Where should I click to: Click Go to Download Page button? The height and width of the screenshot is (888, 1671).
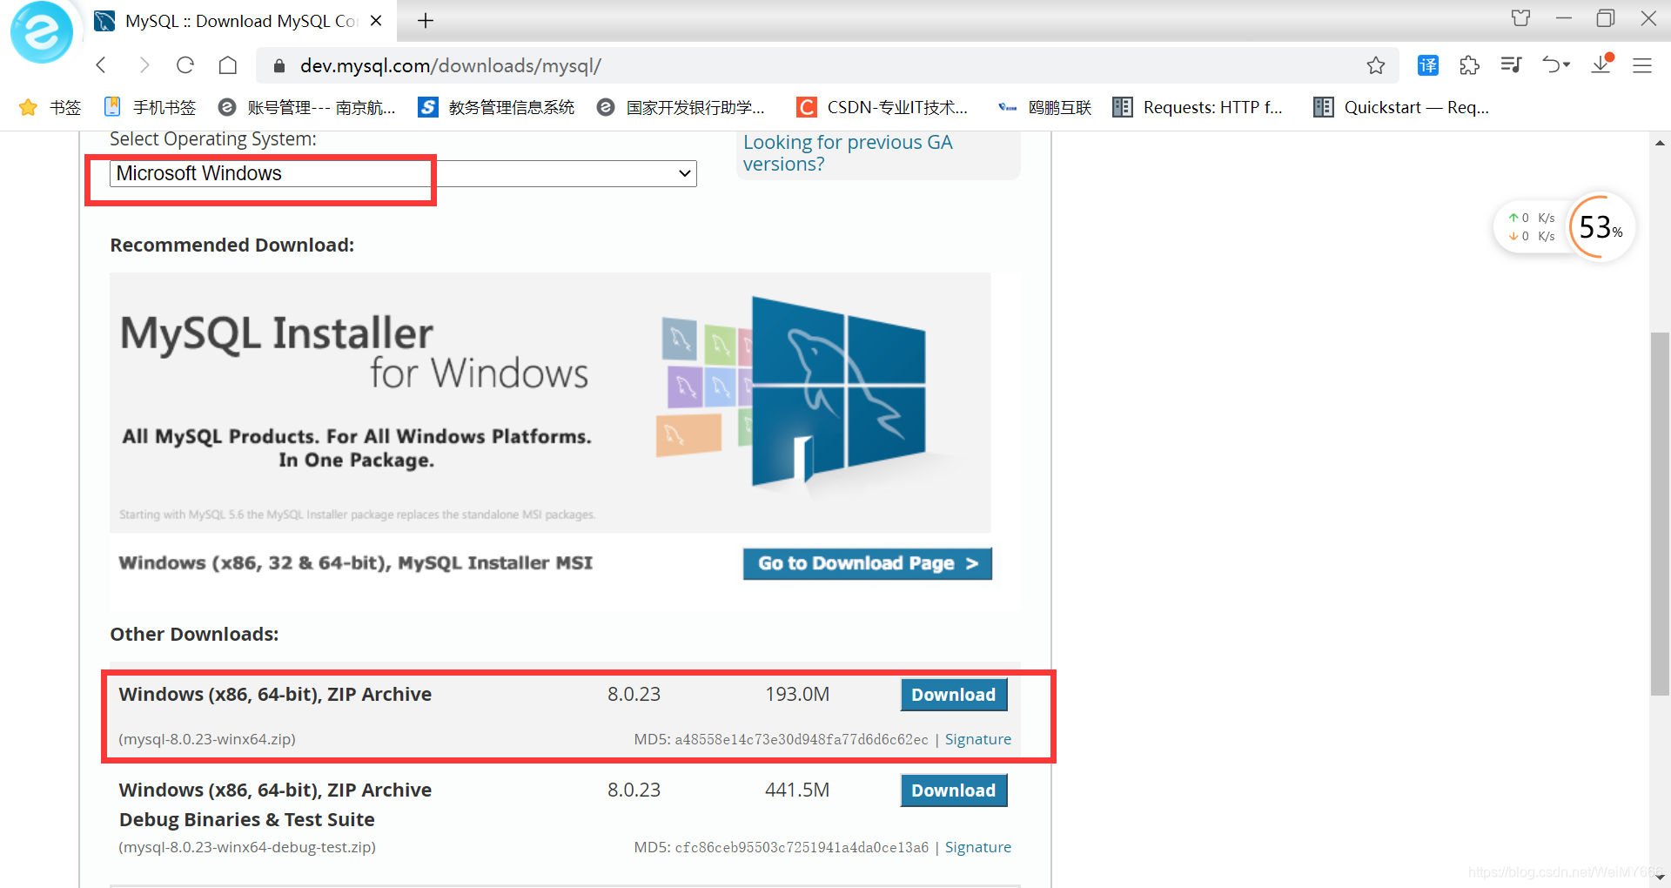pos(868,563)
